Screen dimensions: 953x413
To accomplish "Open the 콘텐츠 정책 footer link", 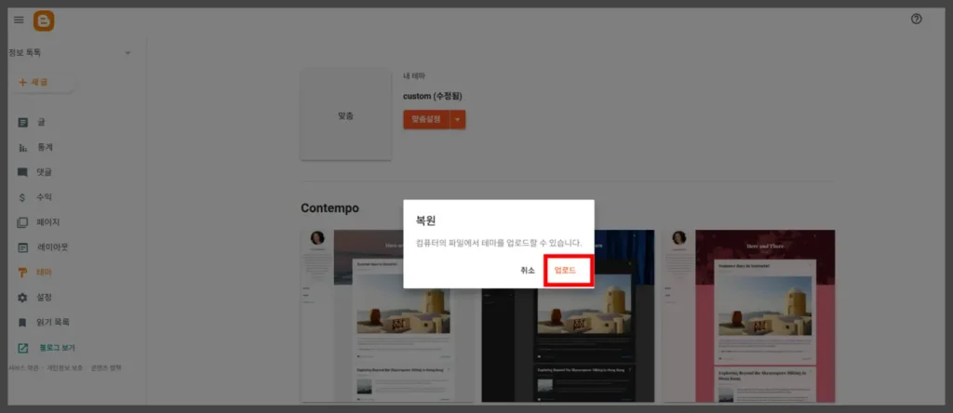I will point(106,367).
